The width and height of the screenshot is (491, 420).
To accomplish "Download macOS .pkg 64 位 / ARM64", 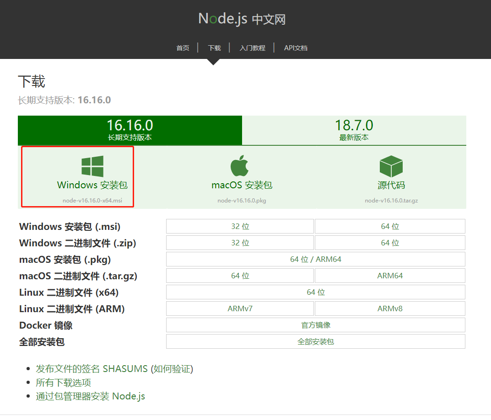I will pos(316,259).
